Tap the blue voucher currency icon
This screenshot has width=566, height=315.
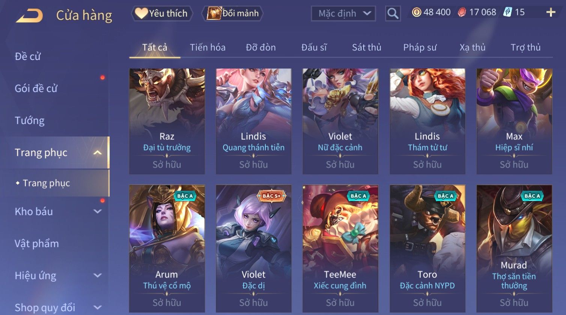click(507, 12)
